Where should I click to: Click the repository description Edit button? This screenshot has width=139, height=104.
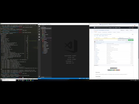(x=133, y=34)
